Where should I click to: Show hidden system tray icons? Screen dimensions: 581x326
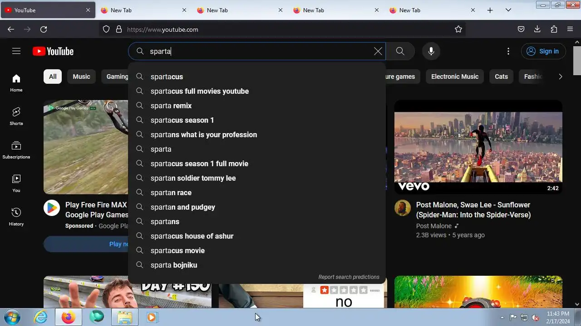(x=502, y=317)
